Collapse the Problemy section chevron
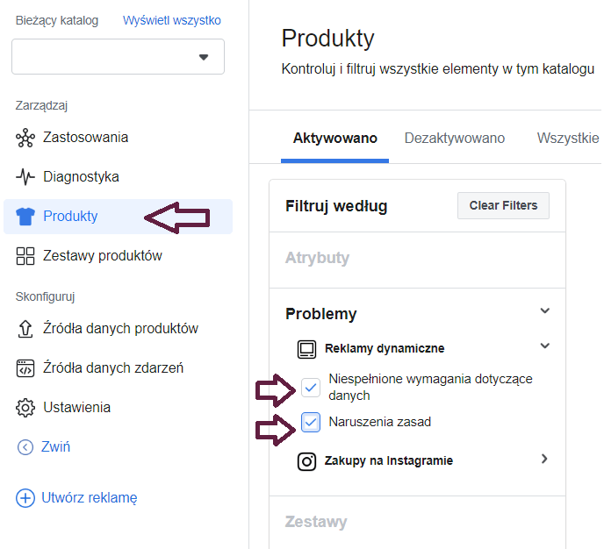 [545, 311]
